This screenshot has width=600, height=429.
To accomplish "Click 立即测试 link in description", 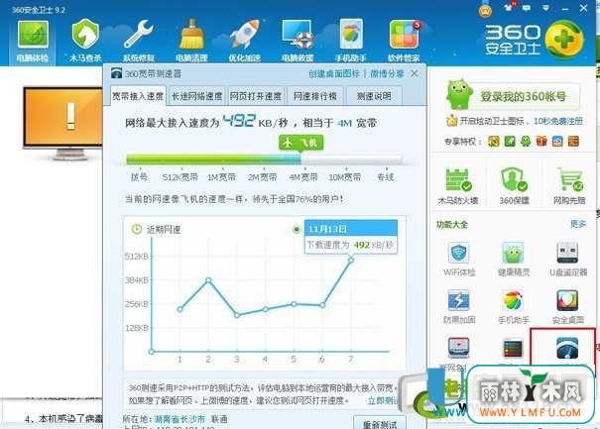I will (382, 400).
